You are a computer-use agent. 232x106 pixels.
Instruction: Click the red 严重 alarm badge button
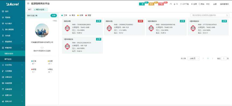pyautogui.click(x=161, y=4)
